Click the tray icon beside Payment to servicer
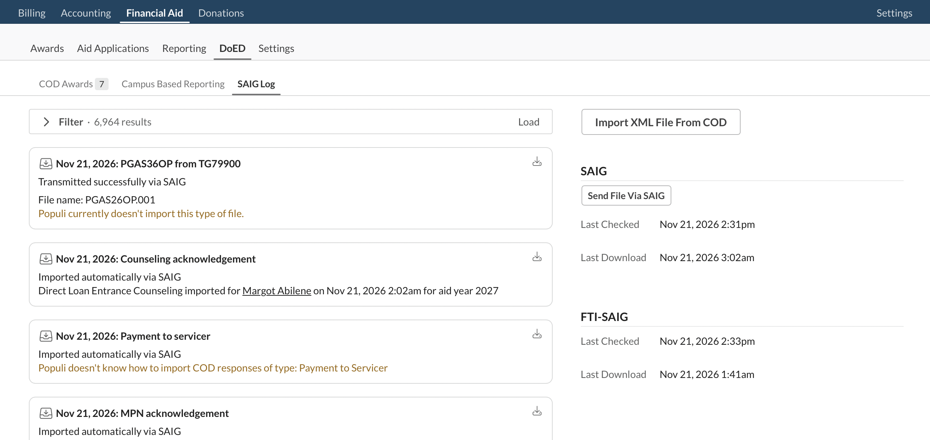The width and height of the screenshot is (930, 440). [46, 335]
